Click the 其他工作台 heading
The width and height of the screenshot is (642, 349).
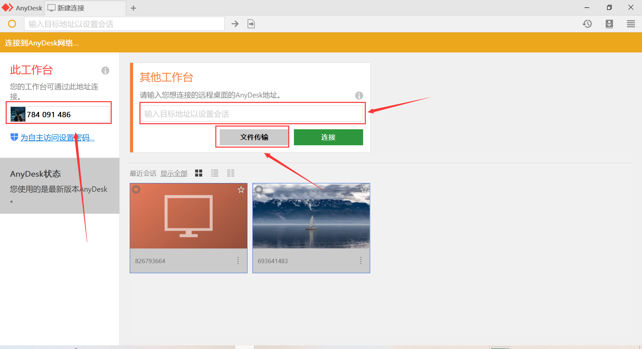167,77
